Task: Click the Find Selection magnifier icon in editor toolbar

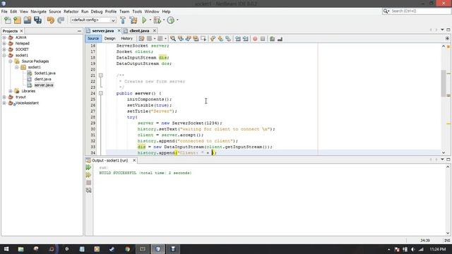Action: tap(173, 39)
